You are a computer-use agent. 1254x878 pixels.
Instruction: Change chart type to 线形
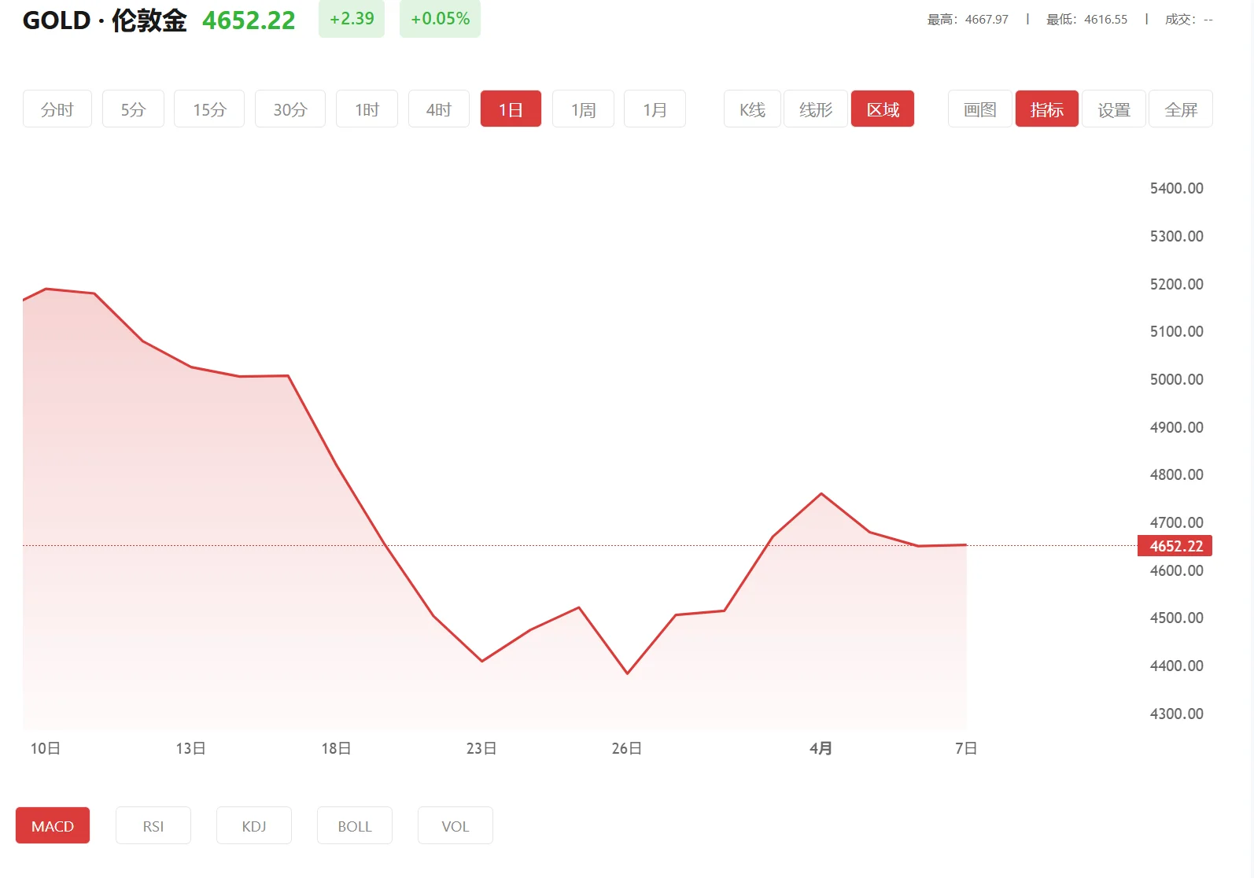coord(816,109)
